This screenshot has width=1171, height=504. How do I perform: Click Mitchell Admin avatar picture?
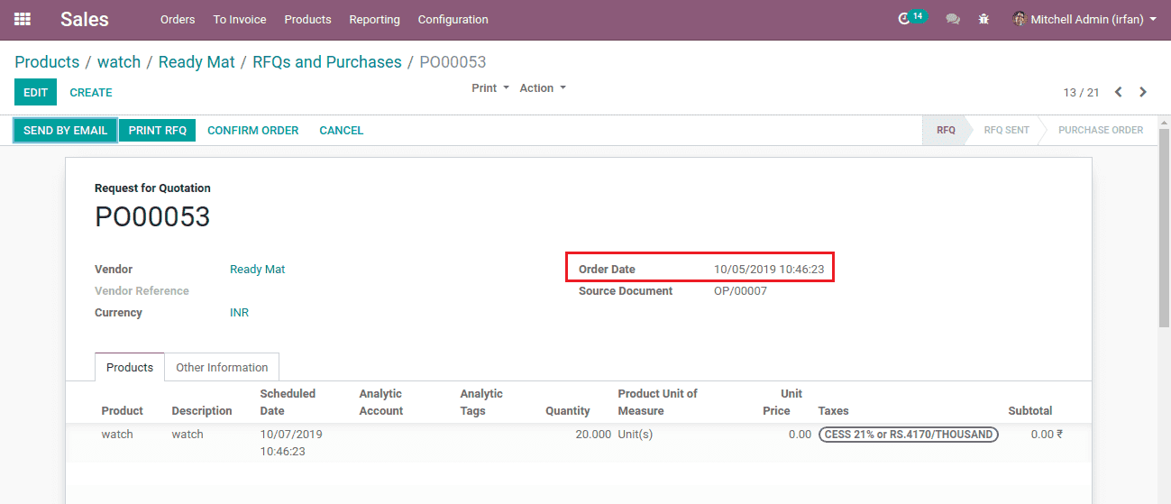click(1019, 19)
